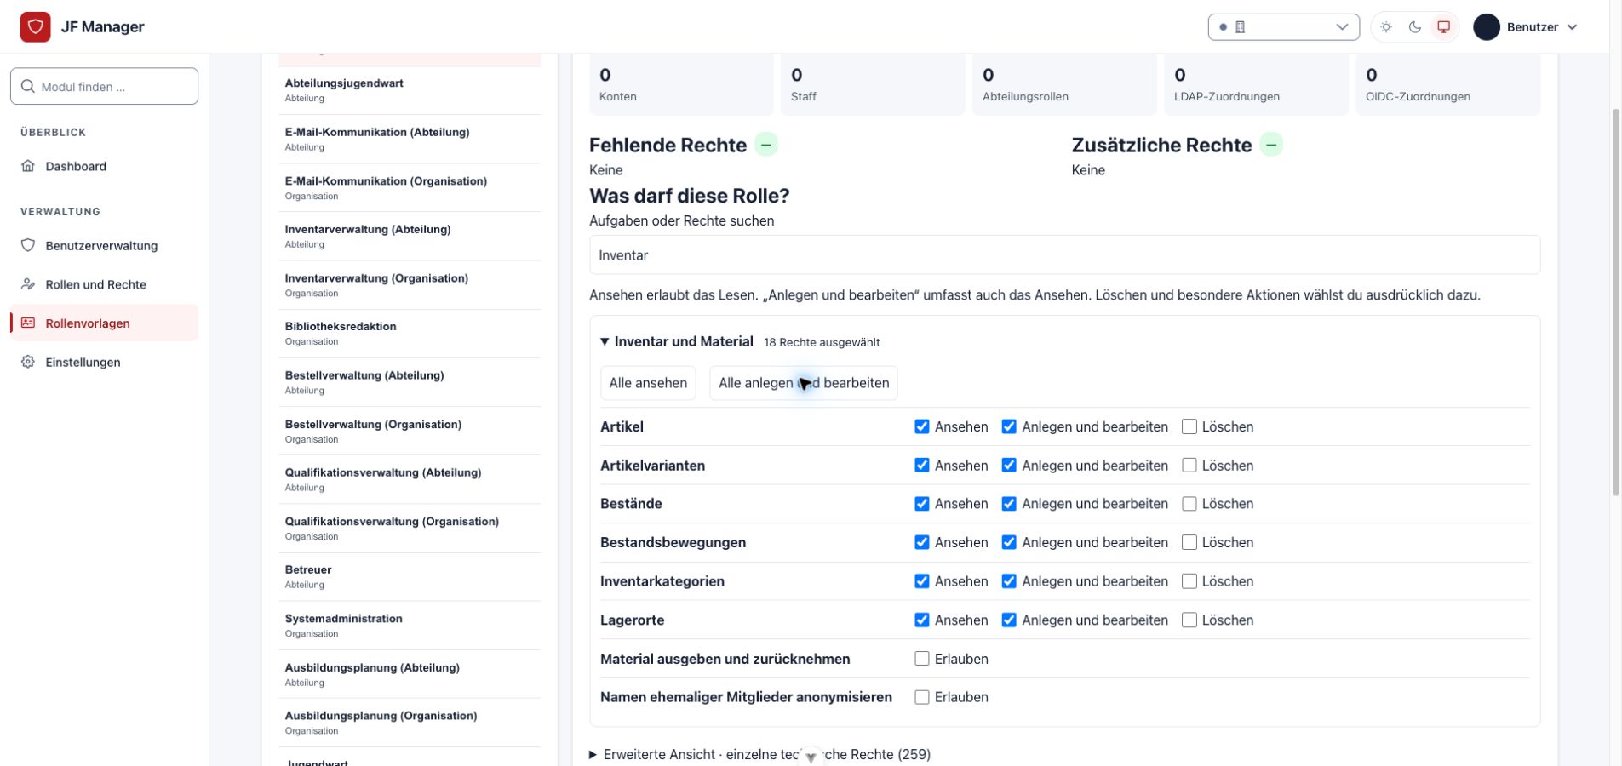Uncheck Ansehen for Artikel
The width and height of the screenshot is (1622, 766).
tap(921, 426)
